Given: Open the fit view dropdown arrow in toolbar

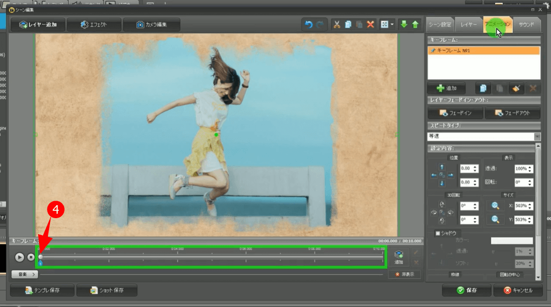Looking at the screenshot, I should point(392,24).
